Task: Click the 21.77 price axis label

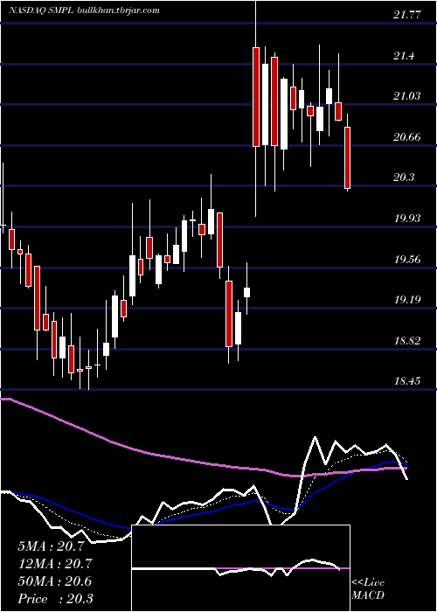Action: 407,15
